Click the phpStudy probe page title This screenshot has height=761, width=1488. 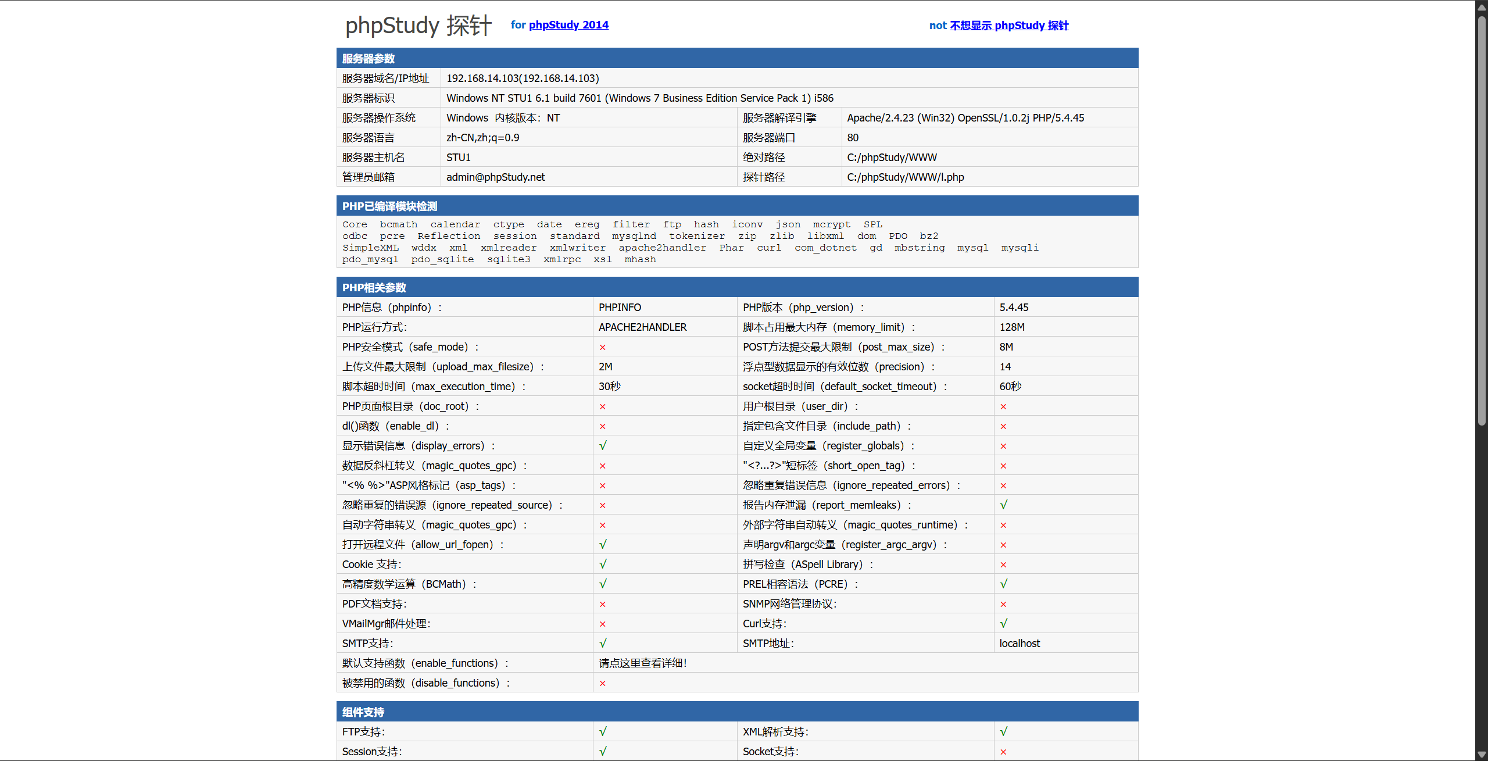pos(418,26)
